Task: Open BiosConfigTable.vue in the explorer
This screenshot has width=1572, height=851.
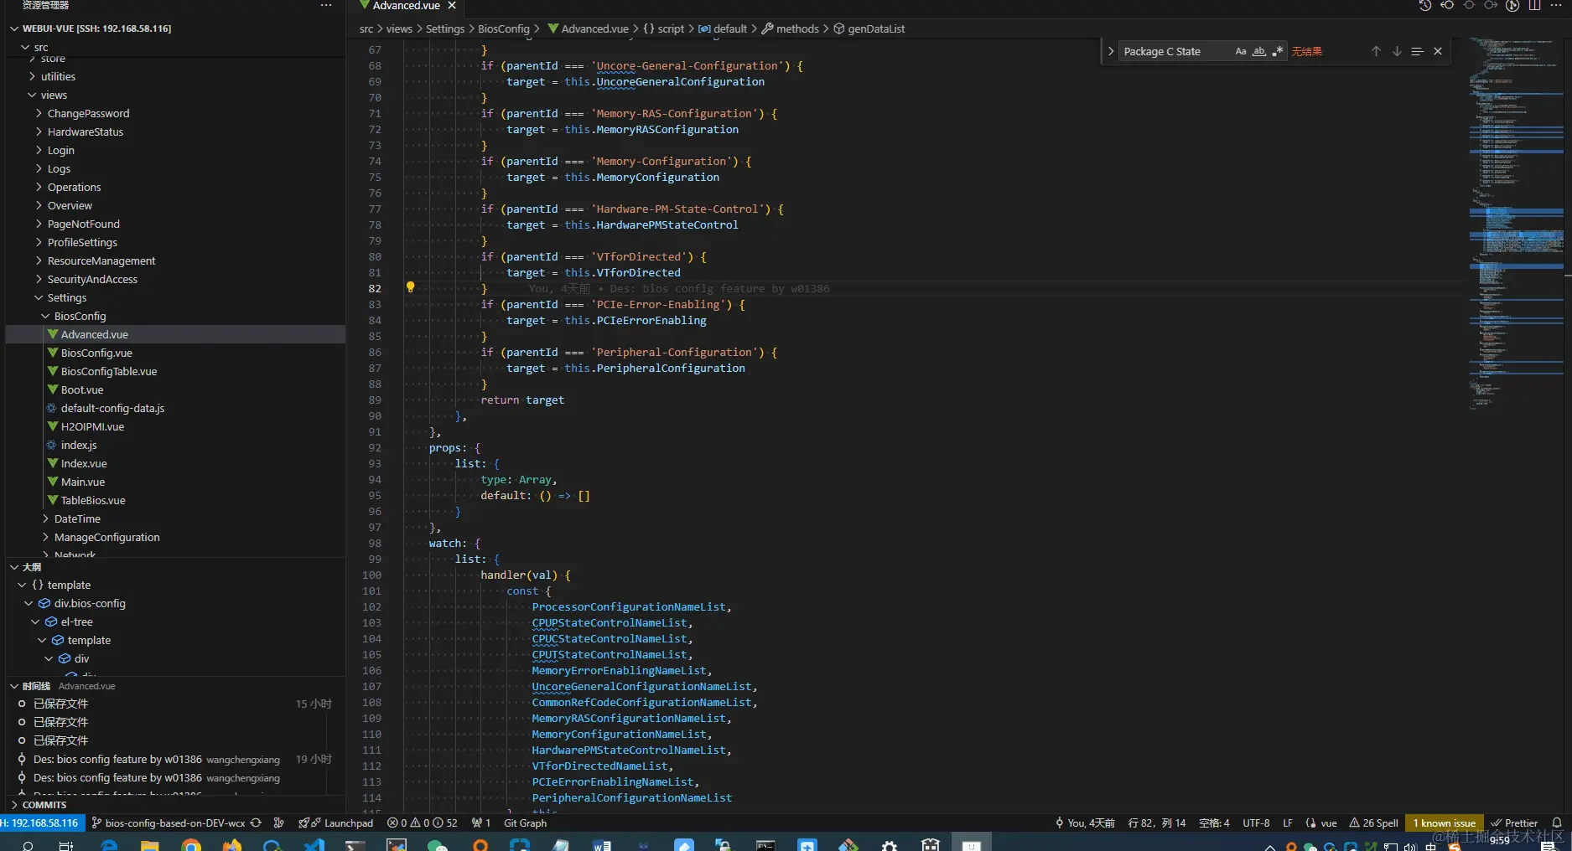Action: pos(109,371)
